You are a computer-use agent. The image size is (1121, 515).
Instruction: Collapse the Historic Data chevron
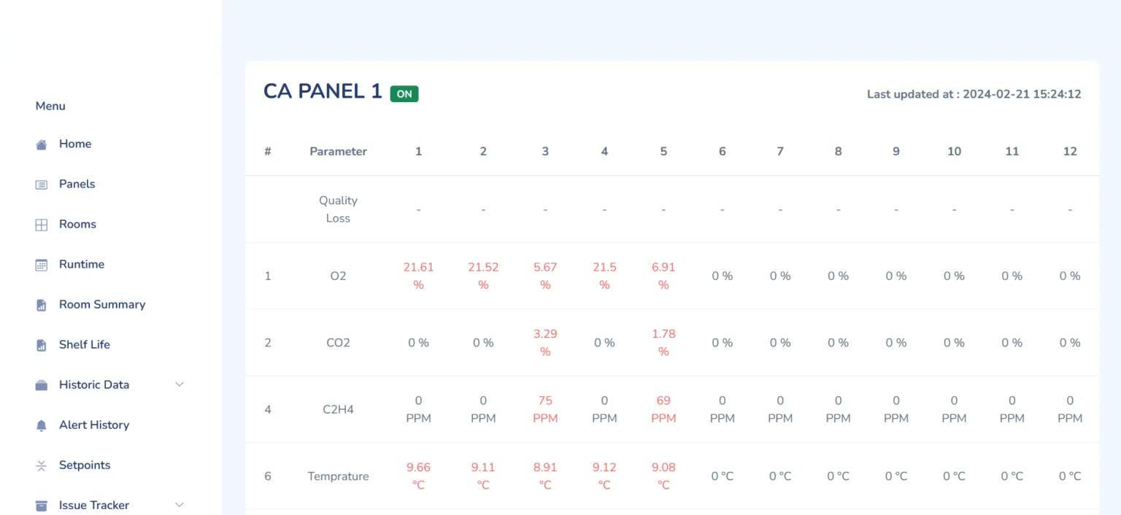[180, 384]
